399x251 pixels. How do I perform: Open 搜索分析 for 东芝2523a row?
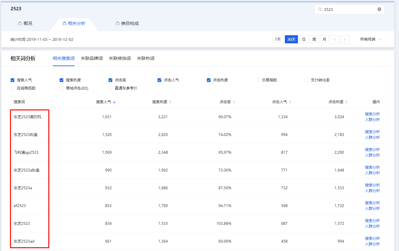[x=372, y=185]
